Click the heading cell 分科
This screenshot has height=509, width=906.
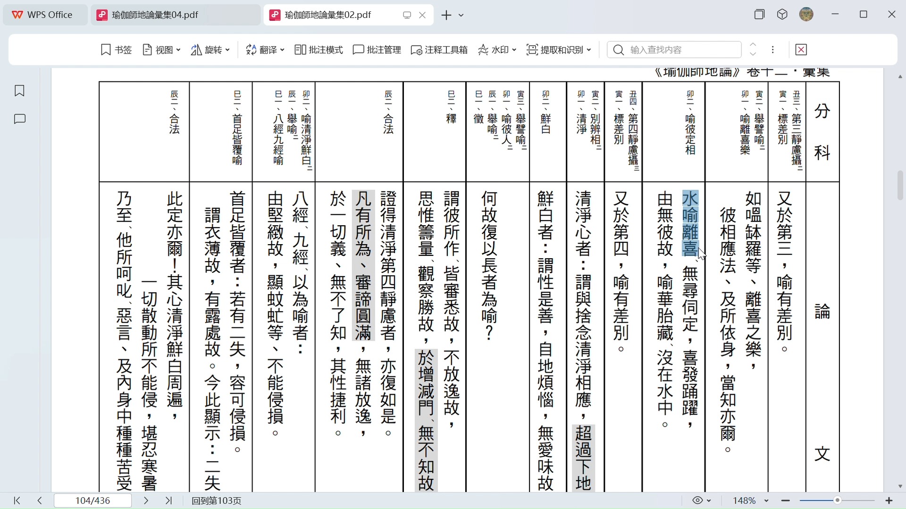click(x=822, y=132)
